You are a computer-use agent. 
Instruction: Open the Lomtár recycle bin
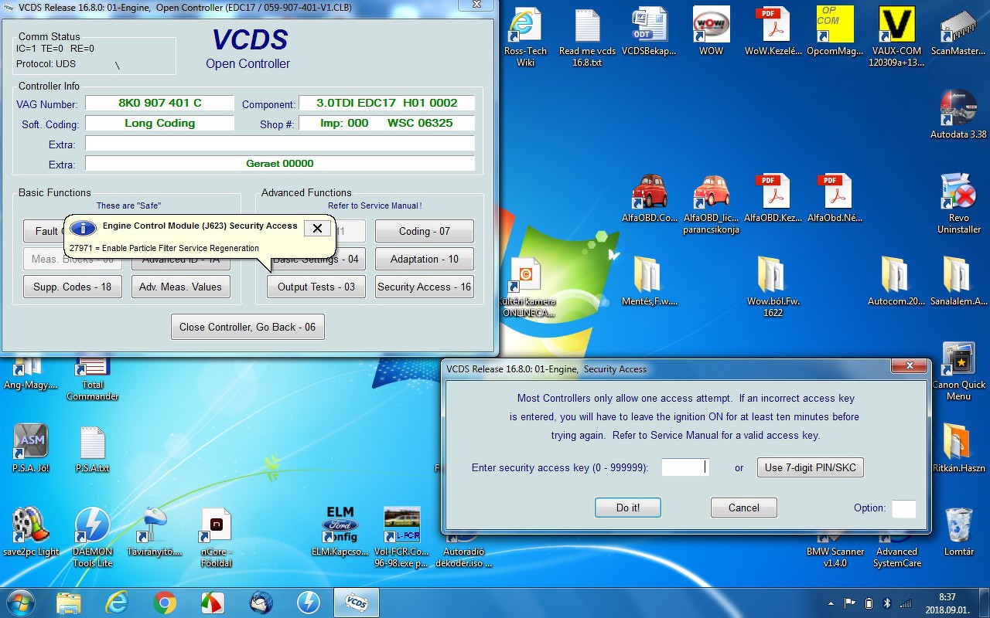958,531
